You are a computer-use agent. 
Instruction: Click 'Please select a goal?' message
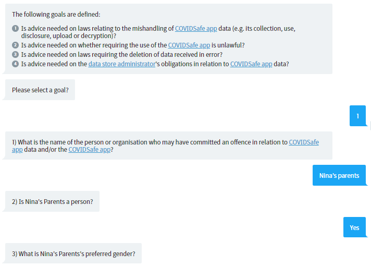40,90
